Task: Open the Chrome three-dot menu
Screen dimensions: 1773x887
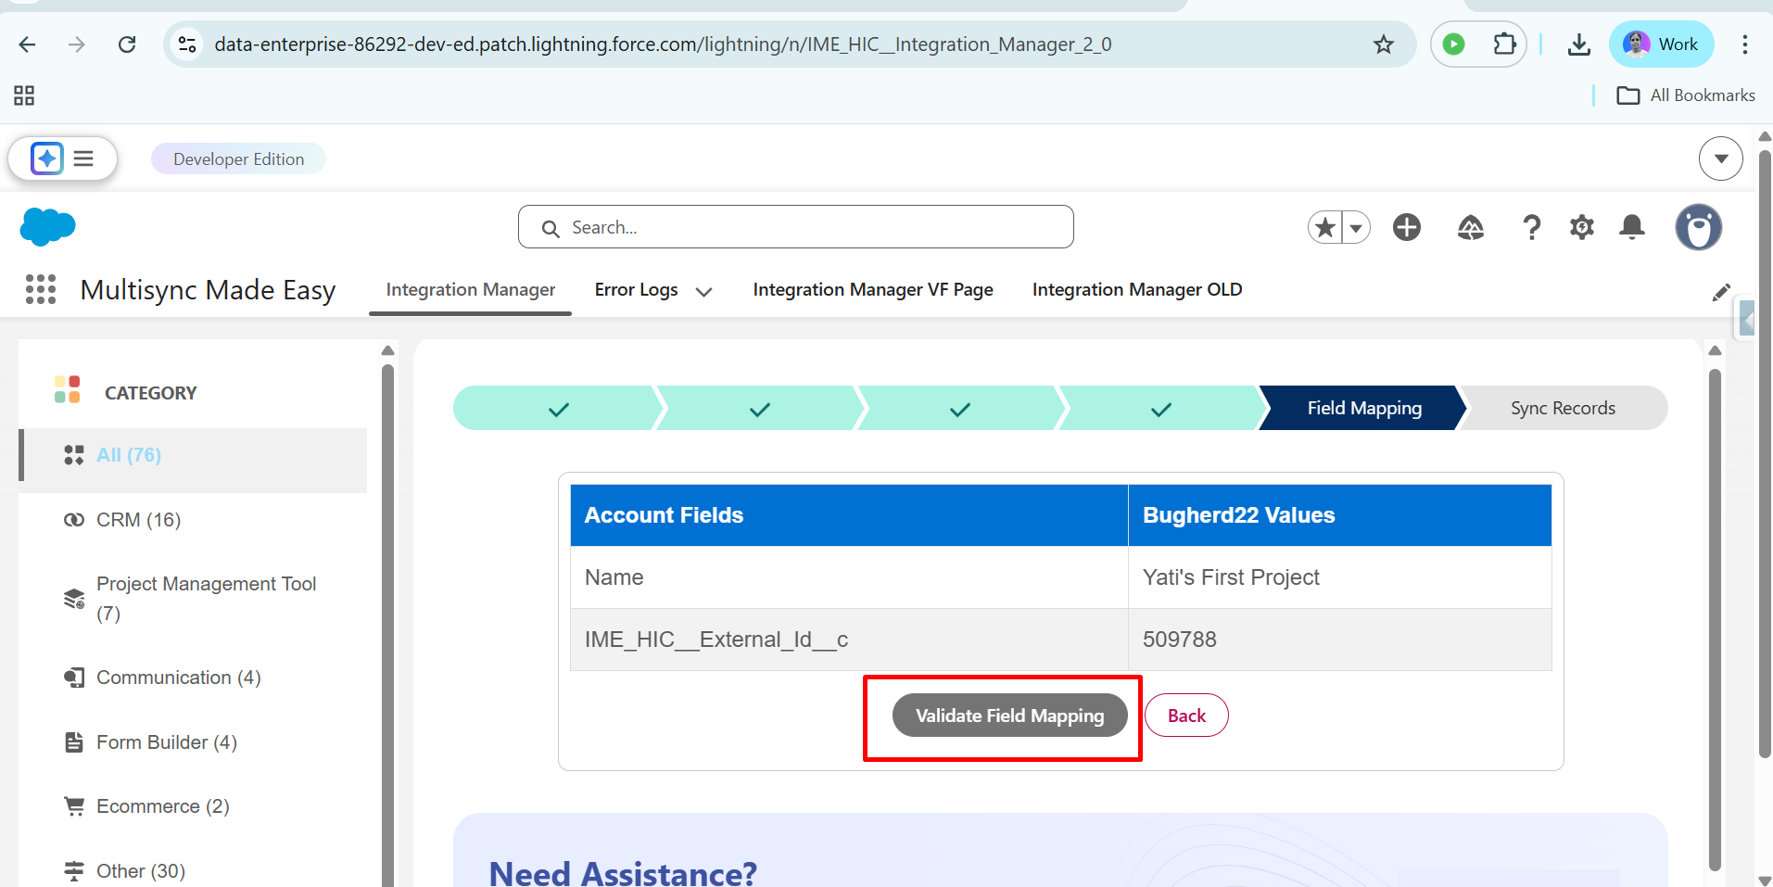Action: tap(1745, 44)
